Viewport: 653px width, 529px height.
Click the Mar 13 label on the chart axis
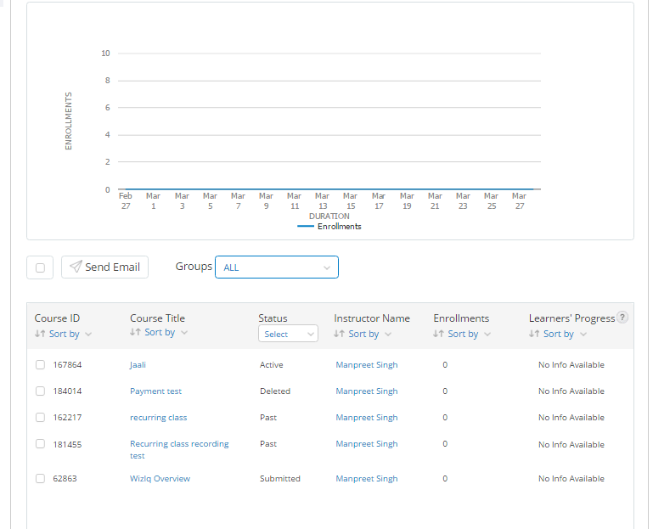[x=323, y=200]
